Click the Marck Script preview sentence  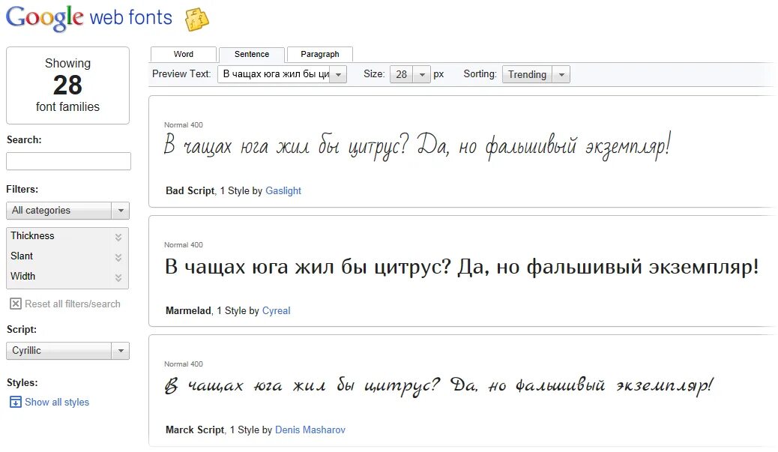click(x=438, y=387)
